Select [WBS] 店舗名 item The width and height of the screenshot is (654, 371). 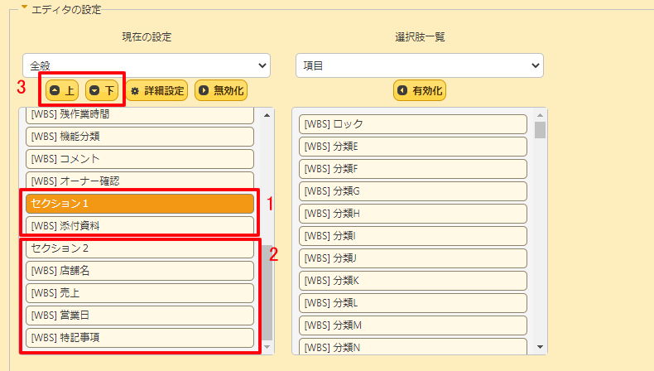(140, 271)
